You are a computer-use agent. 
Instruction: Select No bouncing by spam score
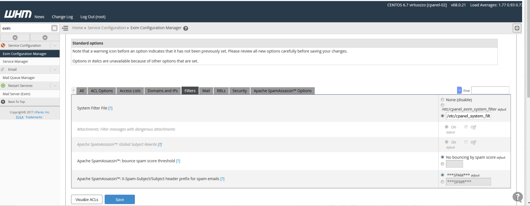(442, 157)
